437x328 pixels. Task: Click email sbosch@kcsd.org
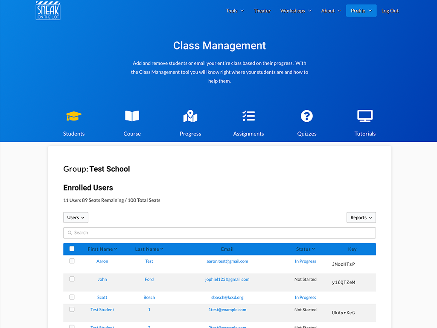[227, 298]
